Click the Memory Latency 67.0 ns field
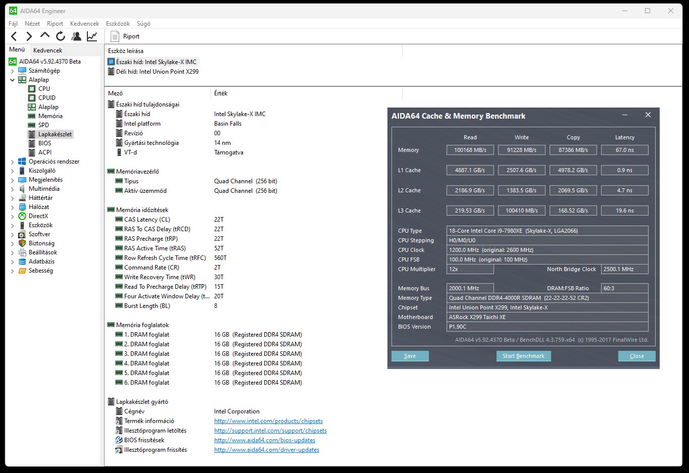The width and height of the screenshot is (689, 473). 624,150
